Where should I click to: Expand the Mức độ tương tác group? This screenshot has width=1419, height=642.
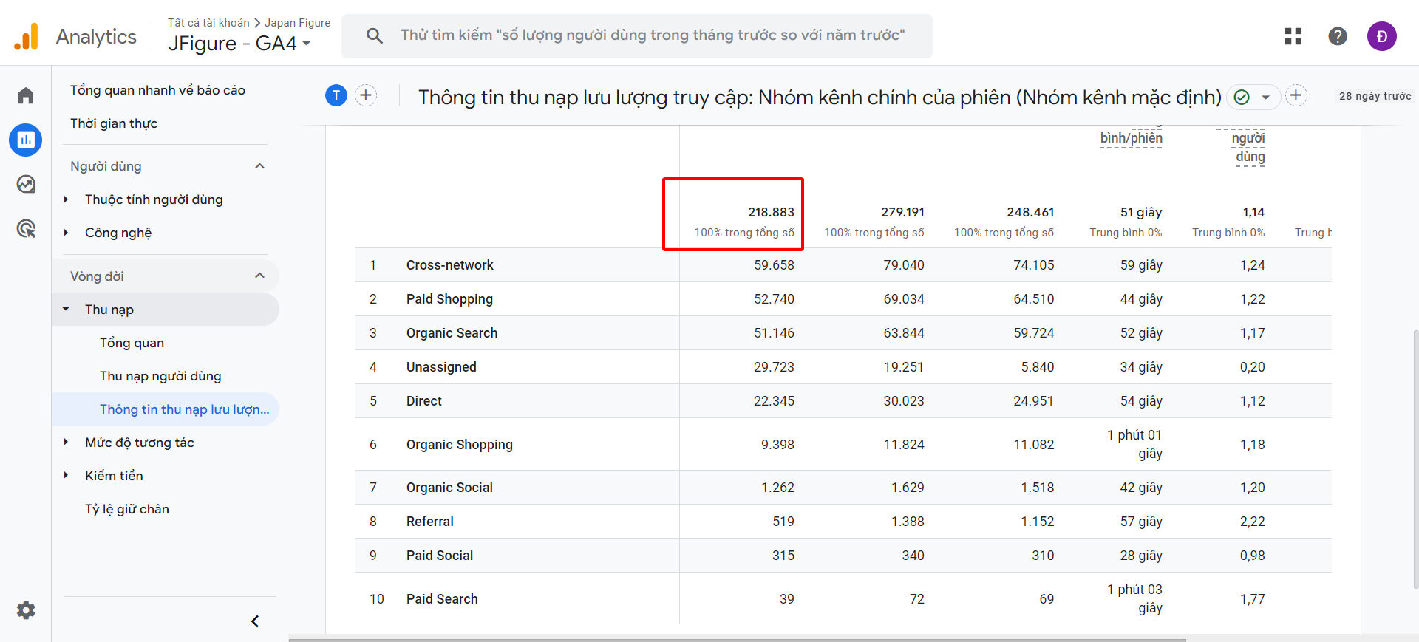66,443
